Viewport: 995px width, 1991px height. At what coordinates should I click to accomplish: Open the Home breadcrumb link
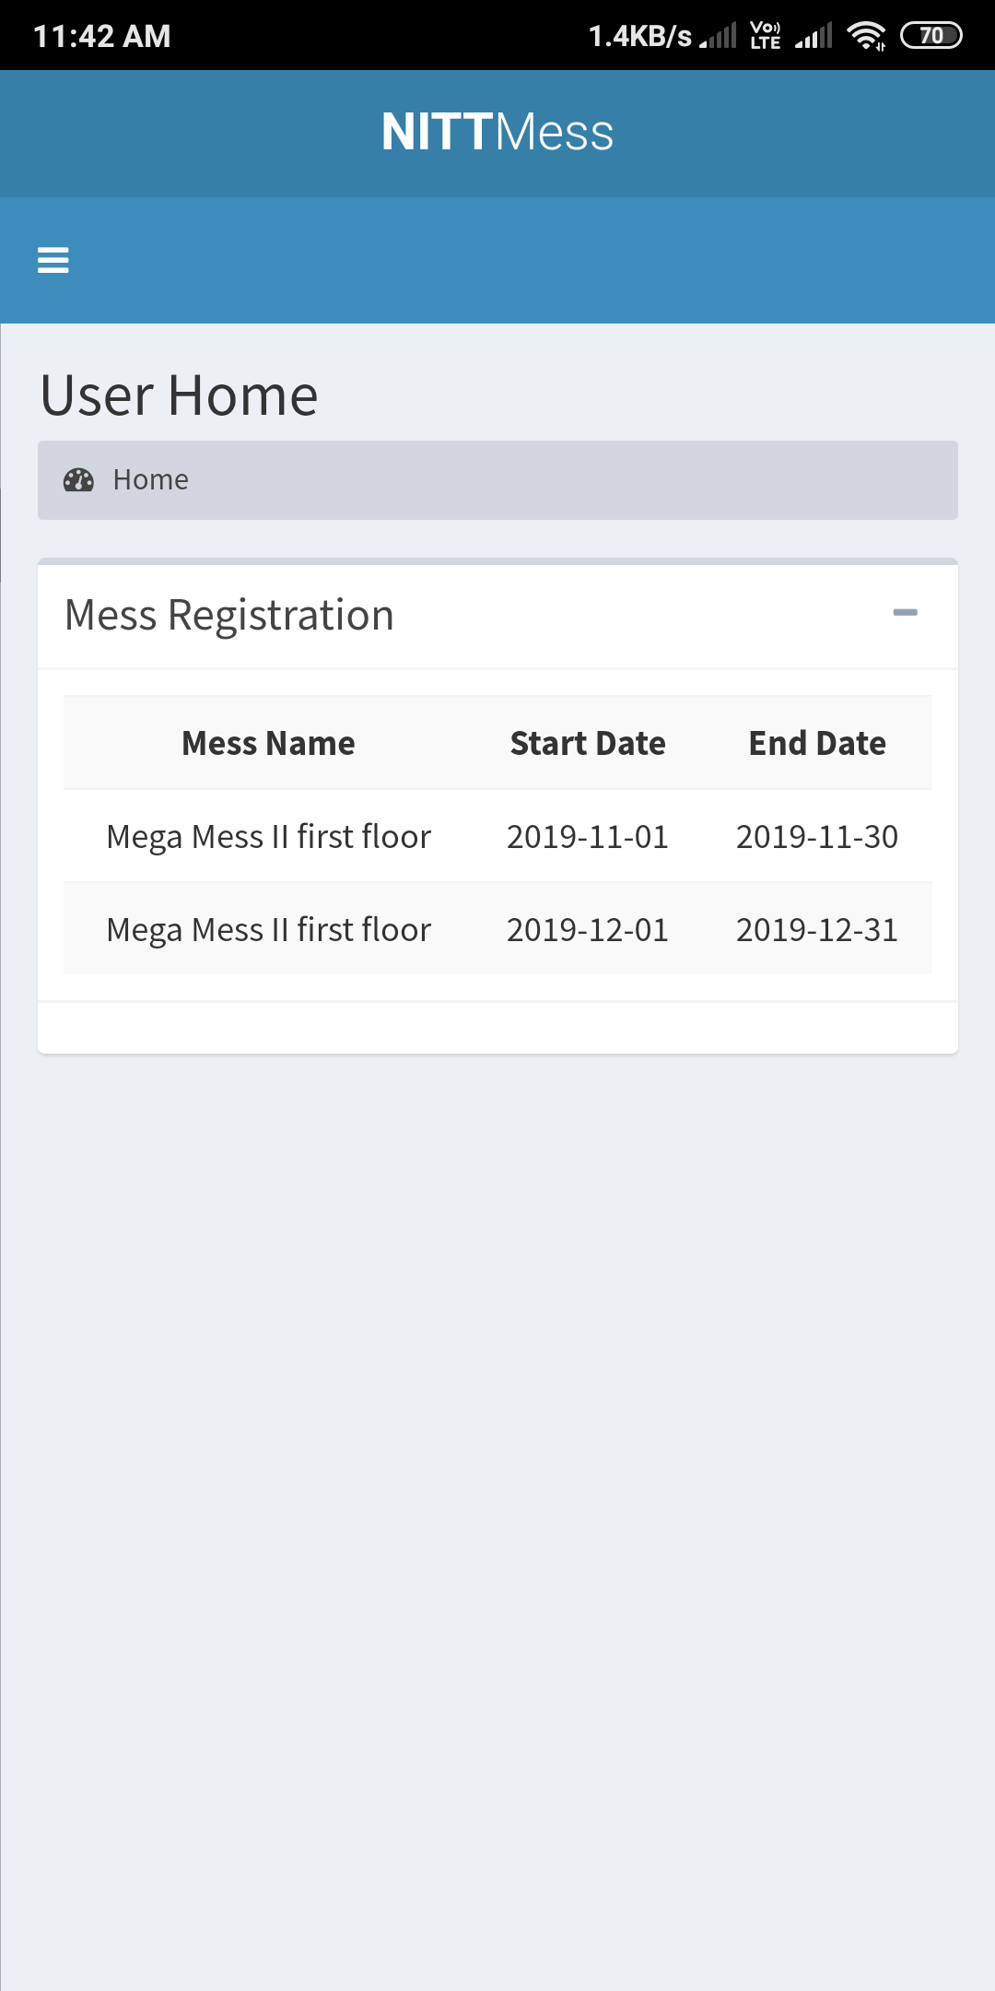[x=151, y=479]
